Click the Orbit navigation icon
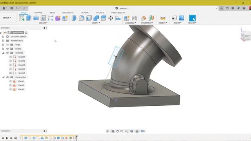This screenshot has height=141, width=251. click(107, 131)
